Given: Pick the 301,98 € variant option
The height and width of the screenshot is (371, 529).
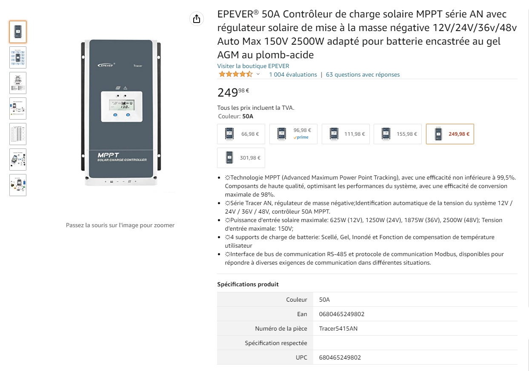Looking at the screenshot, I should pos(241,158).
